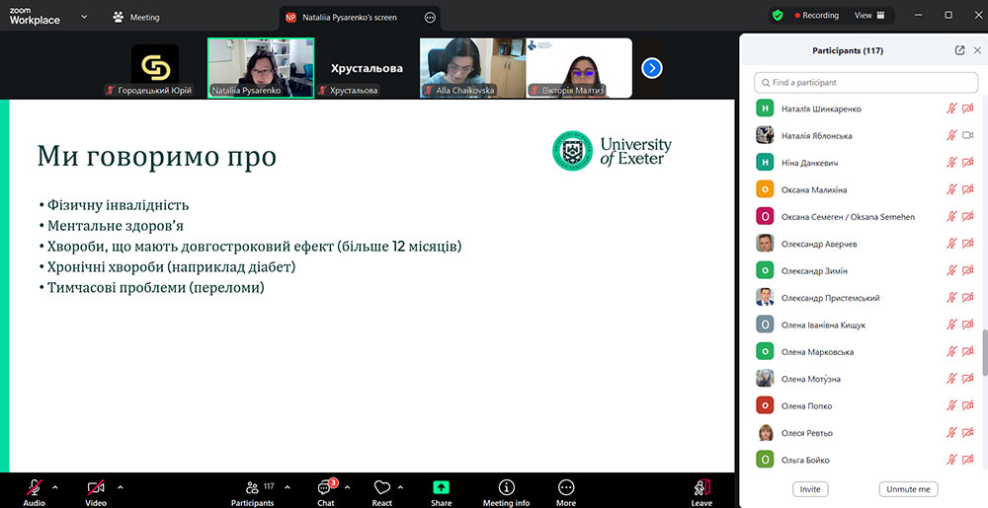The height and width of the screenshot is (508, 988).
Task: Open options for Nataliia Pysarenko's screen
Action: [x=429, y=17]
